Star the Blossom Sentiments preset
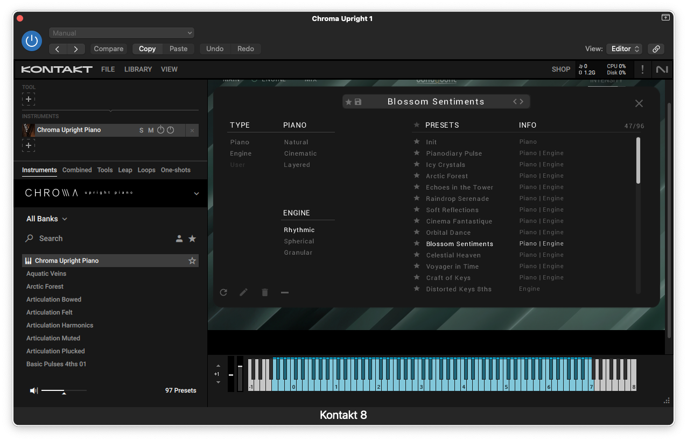Viewport: 687px width, 441px height. [x=416, y=244]
